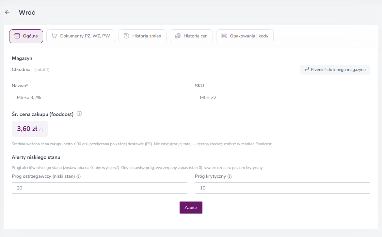
Task: Click the (Lokal 1) location label
Action: pos(42,70)
